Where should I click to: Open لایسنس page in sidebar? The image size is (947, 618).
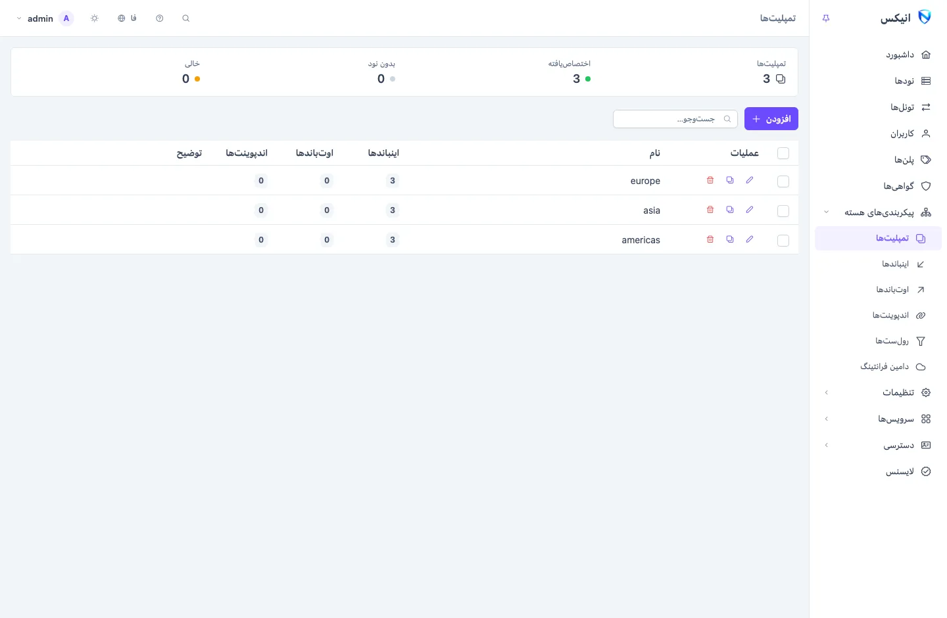coord(878,471)
